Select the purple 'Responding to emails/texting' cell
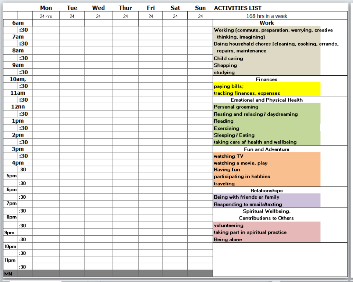 [x=248, y=204]
